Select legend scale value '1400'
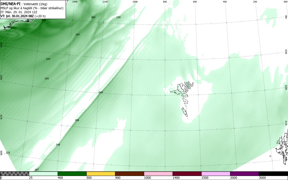 pyautogui.click(x=176, y=178)
